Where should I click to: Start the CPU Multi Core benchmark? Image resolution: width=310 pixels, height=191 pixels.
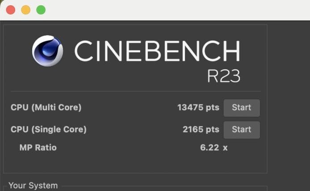click(x=241, y=108)
